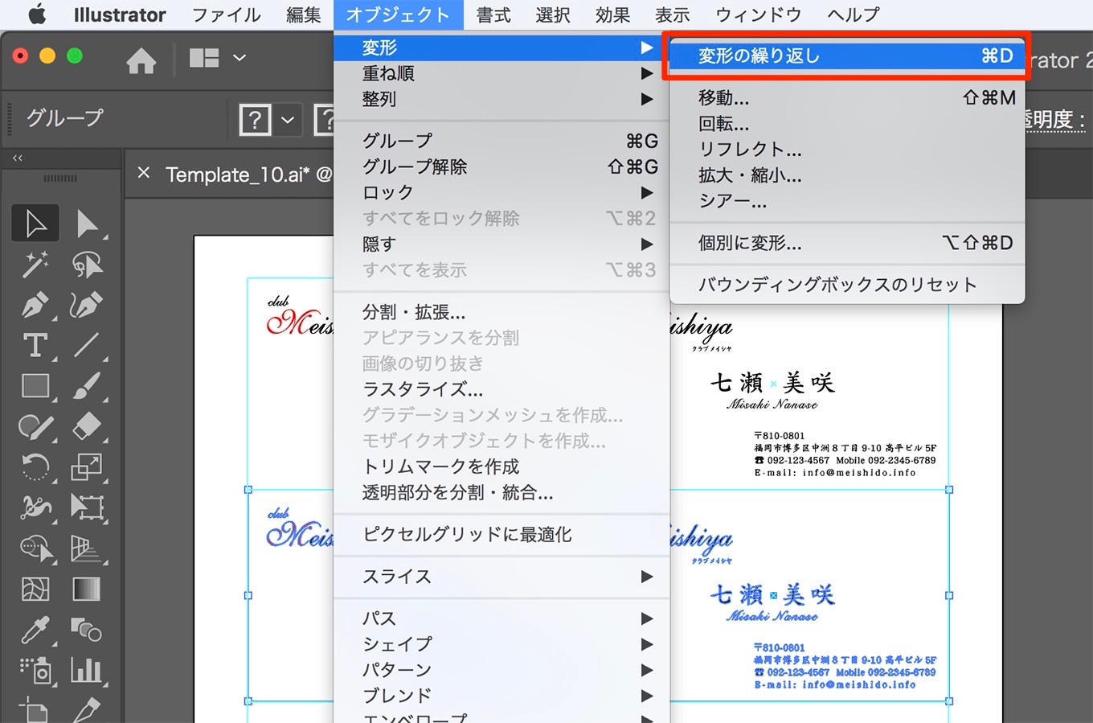The width and height of the screenshot is (1093, 723).
Task: Select the Eraser tool
Action: click(87, 426)
